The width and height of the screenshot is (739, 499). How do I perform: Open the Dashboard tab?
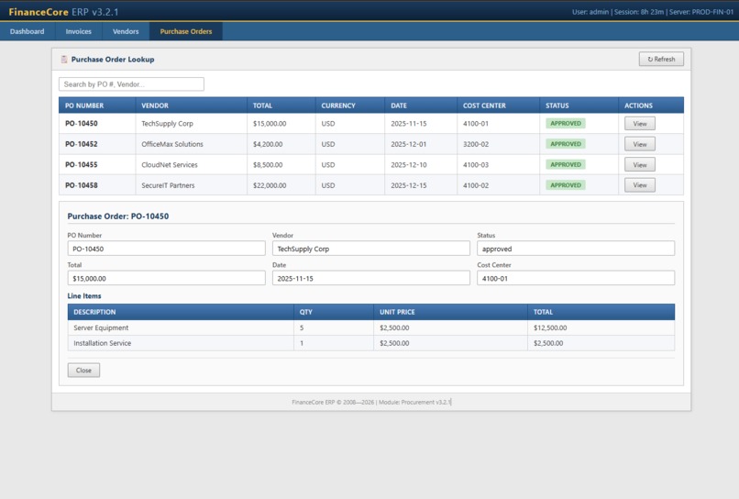[x=27, y=31]
